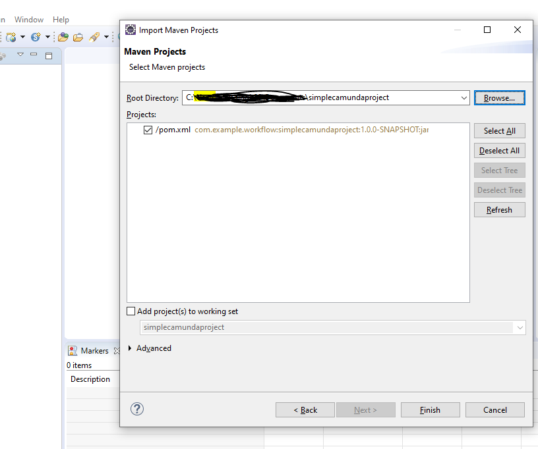Click the Markers tab icon
Screen dimensions: 538x449
[x=73, y=351]
